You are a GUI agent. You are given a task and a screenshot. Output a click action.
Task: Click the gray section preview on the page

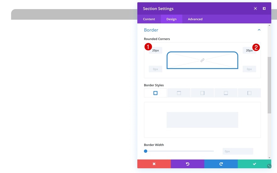[x=74, y=14]
